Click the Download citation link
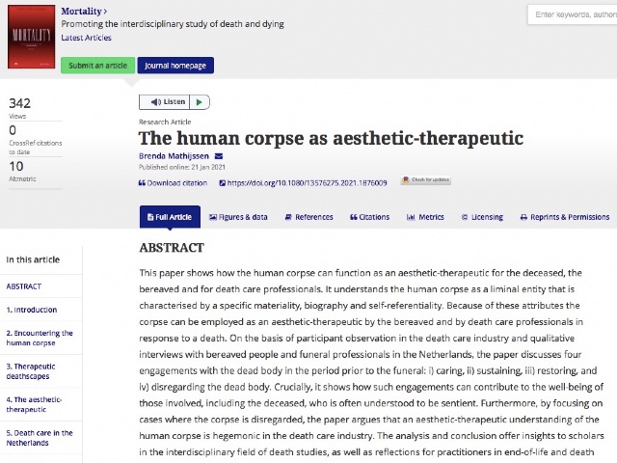 coord(173,182)
